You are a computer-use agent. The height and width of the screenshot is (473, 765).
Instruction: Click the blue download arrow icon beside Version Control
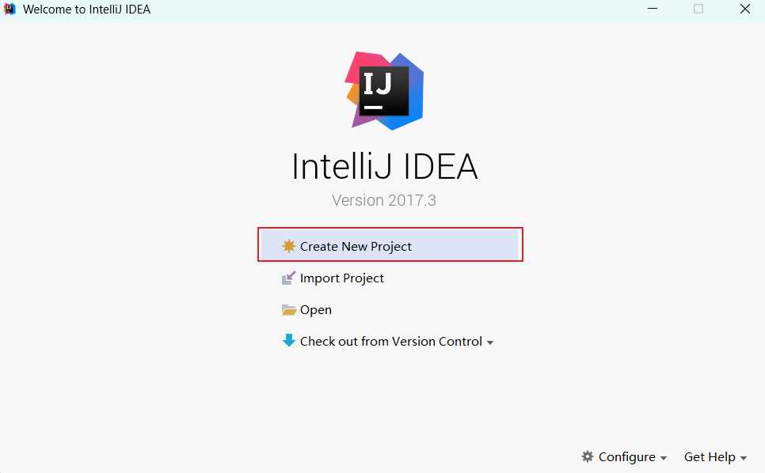(x=289, y=341)
